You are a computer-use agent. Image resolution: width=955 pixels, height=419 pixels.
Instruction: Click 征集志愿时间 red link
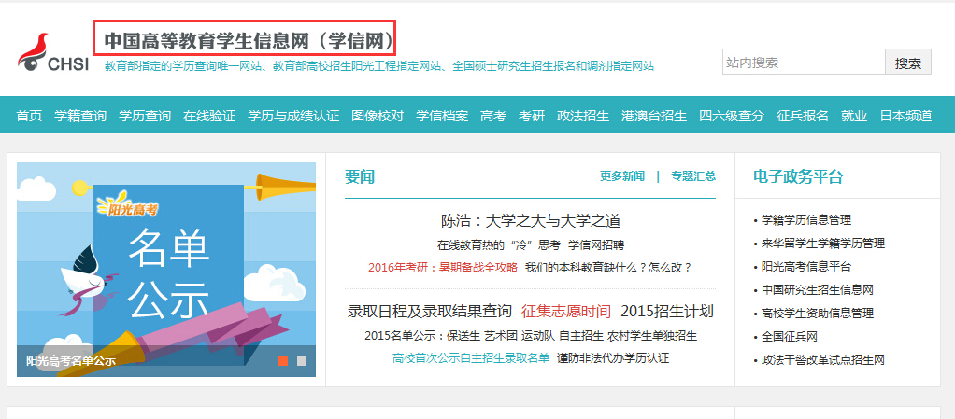pos(565,311)
